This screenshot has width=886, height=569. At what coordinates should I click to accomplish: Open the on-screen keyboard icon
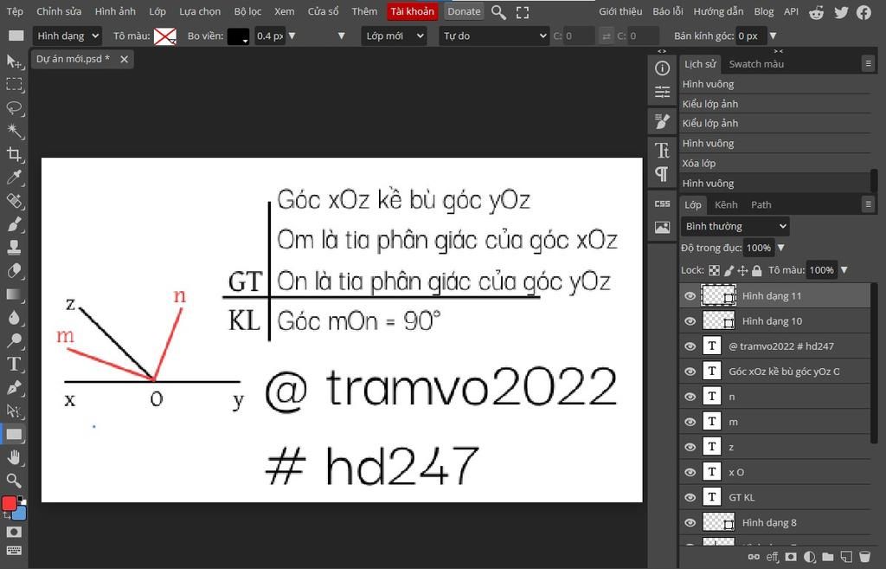(x=14, y=551)
